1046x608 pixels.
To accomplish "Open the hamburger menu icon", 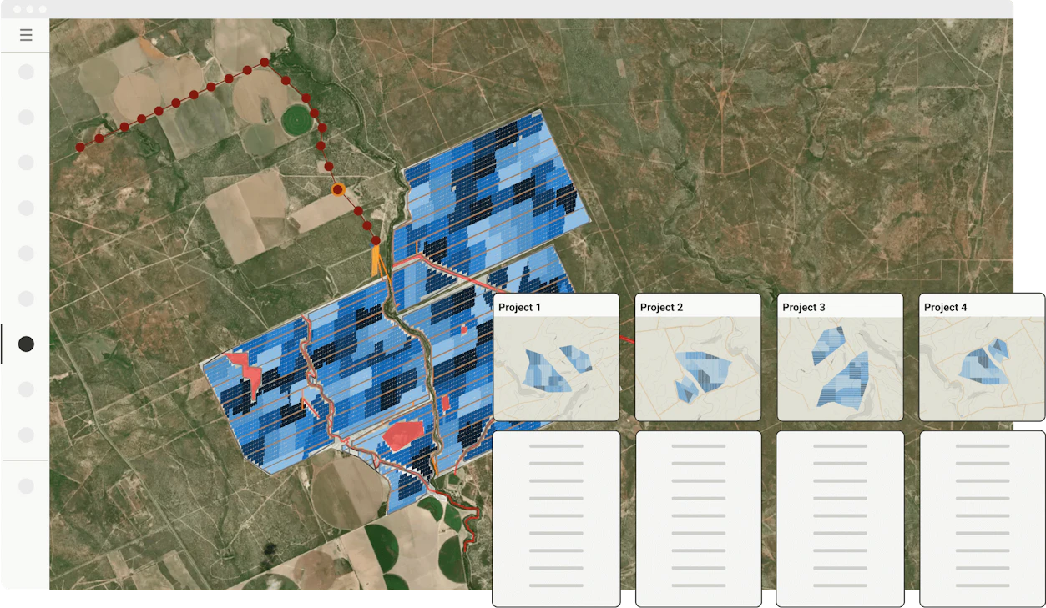I will pyautogui.click(x=26, y=35).
